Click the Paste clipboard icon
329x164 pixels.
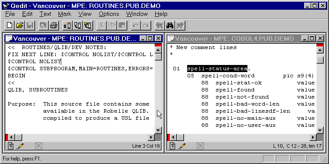tap(122, 26)
